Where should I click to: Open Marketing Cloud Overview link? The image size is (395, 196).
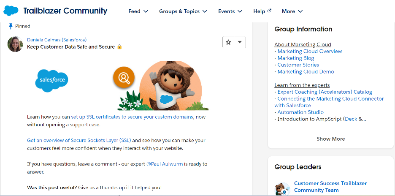point(310,51)
